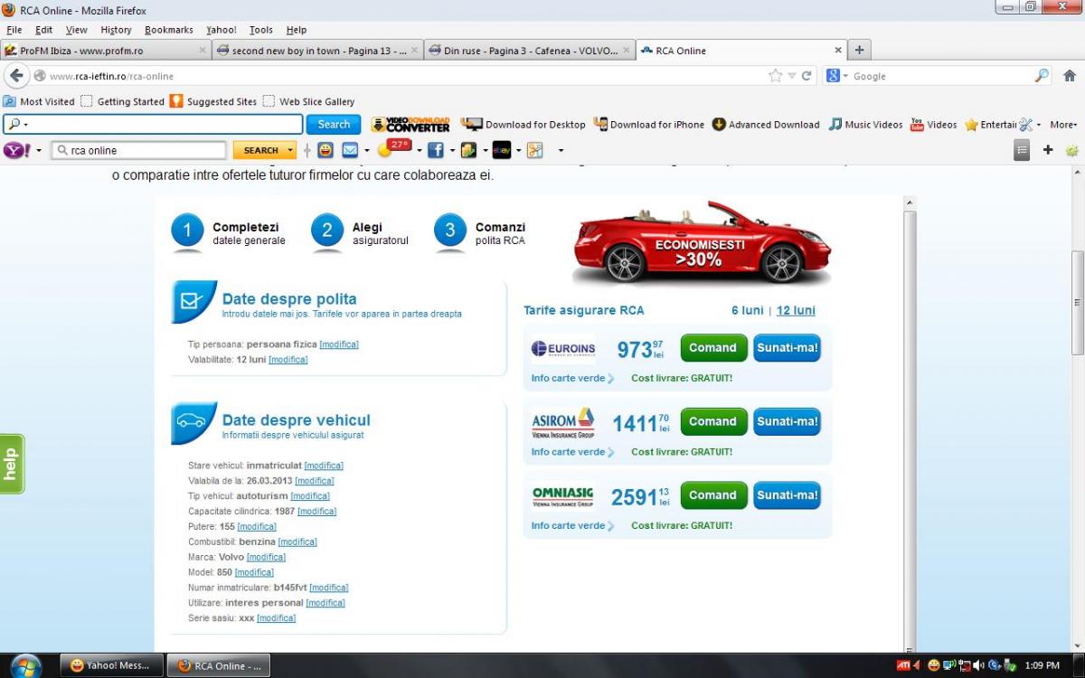The width and height of the screenshot is (1085, 678).
Task: Click the Yahoo! logo toolbar button
Action: [x=16, y=150]
